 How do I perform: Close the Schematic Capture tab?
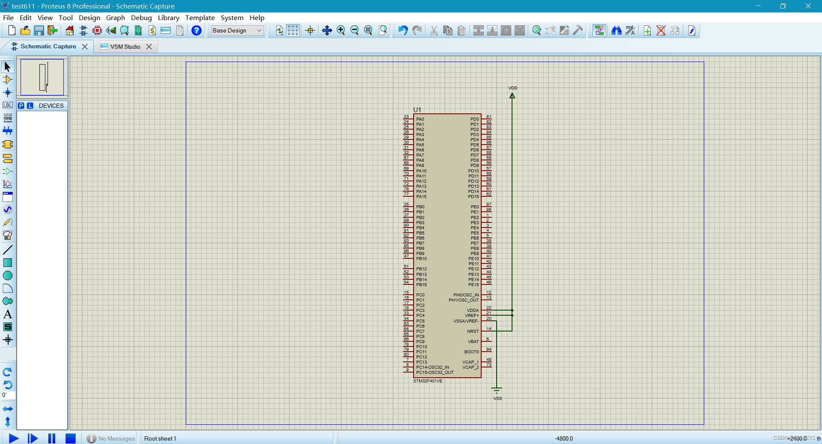point(85,47)
